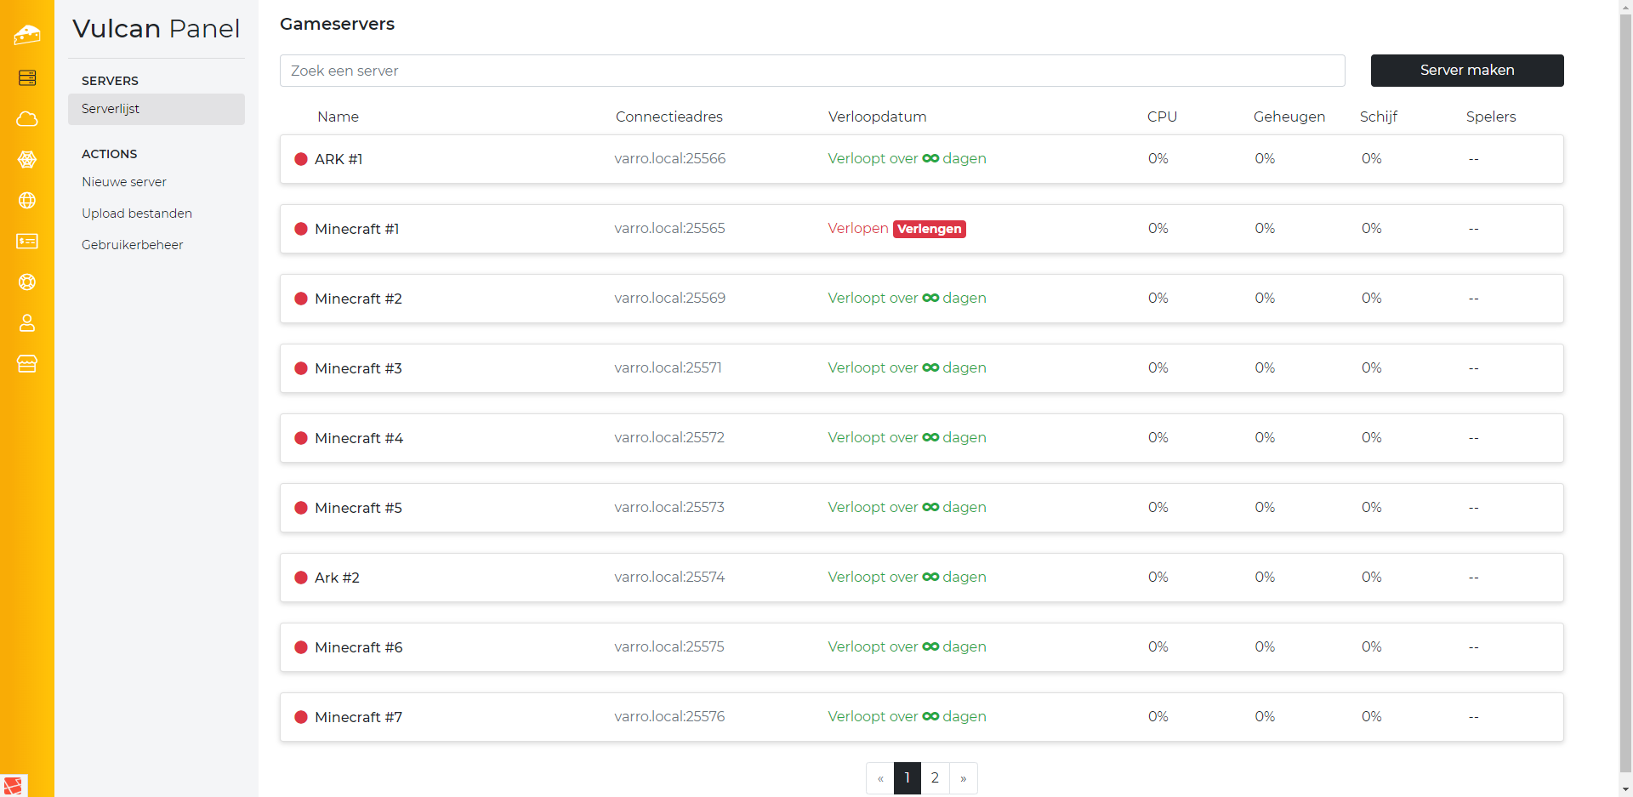Go to page 2 of the server list
The image size is (1633, 797).
tap(935, 778)
